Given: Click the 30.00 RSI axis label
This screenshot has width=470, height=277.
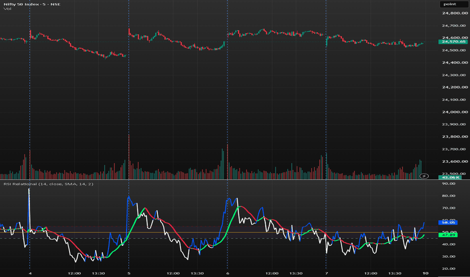Looking at the screenshot, I should pos(449,257).
